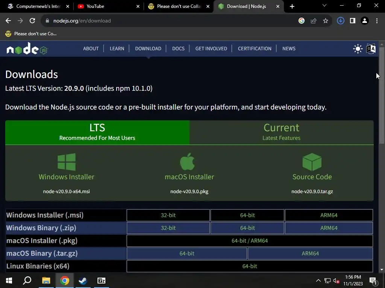Download node-v20.9.0.tar.gz
This screenshot has width=385, height=288.
tap(312, 192)
